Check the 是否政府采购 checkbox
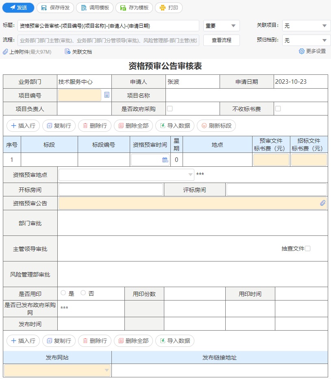331x379 pixels. click(170, 109)
